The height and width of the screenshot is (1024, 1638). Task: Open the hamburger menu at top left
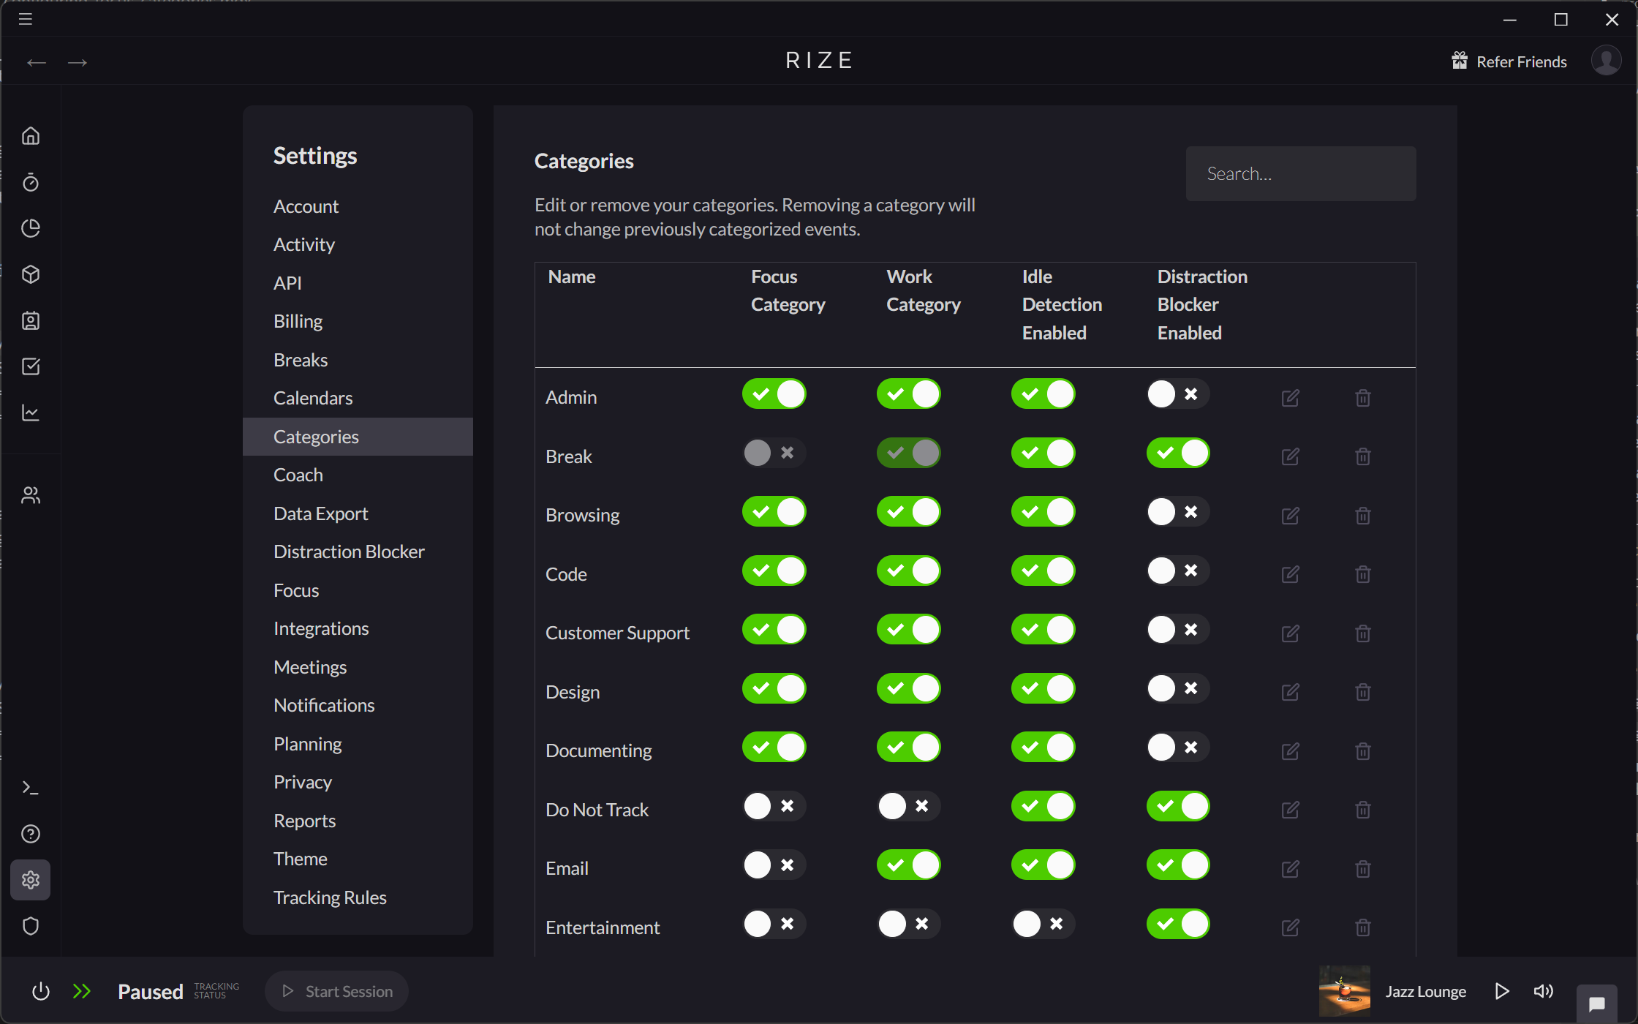pos(24,19)
